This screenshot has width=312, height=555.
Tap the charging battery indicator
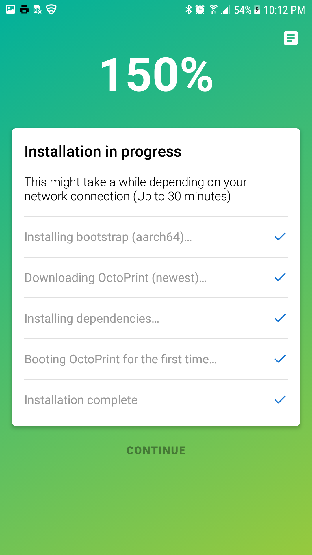(x=257, y=10)
